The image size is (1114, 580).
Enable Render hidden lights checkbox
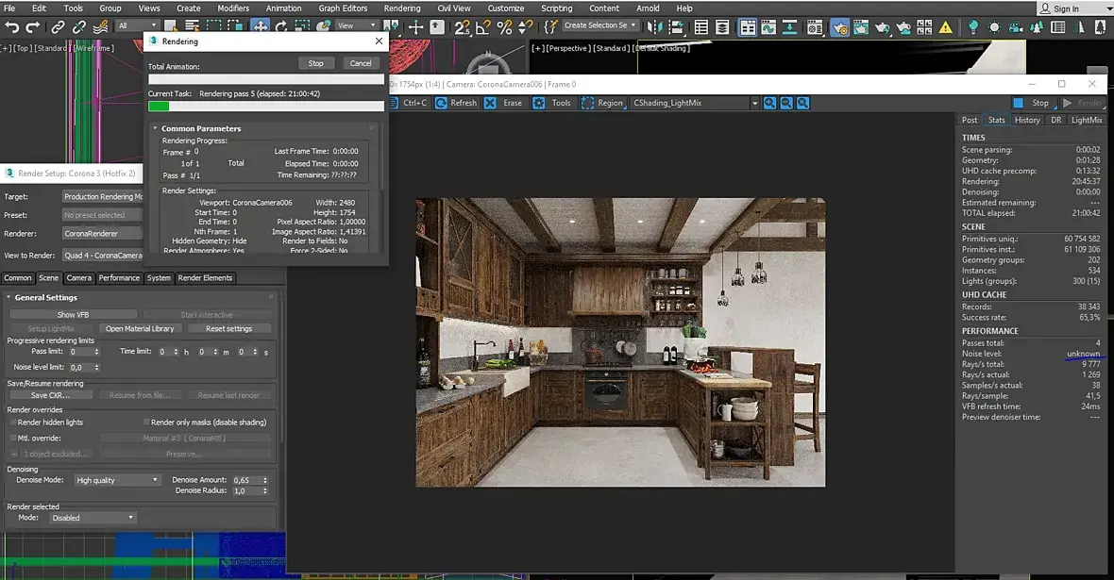click(12, 423)
